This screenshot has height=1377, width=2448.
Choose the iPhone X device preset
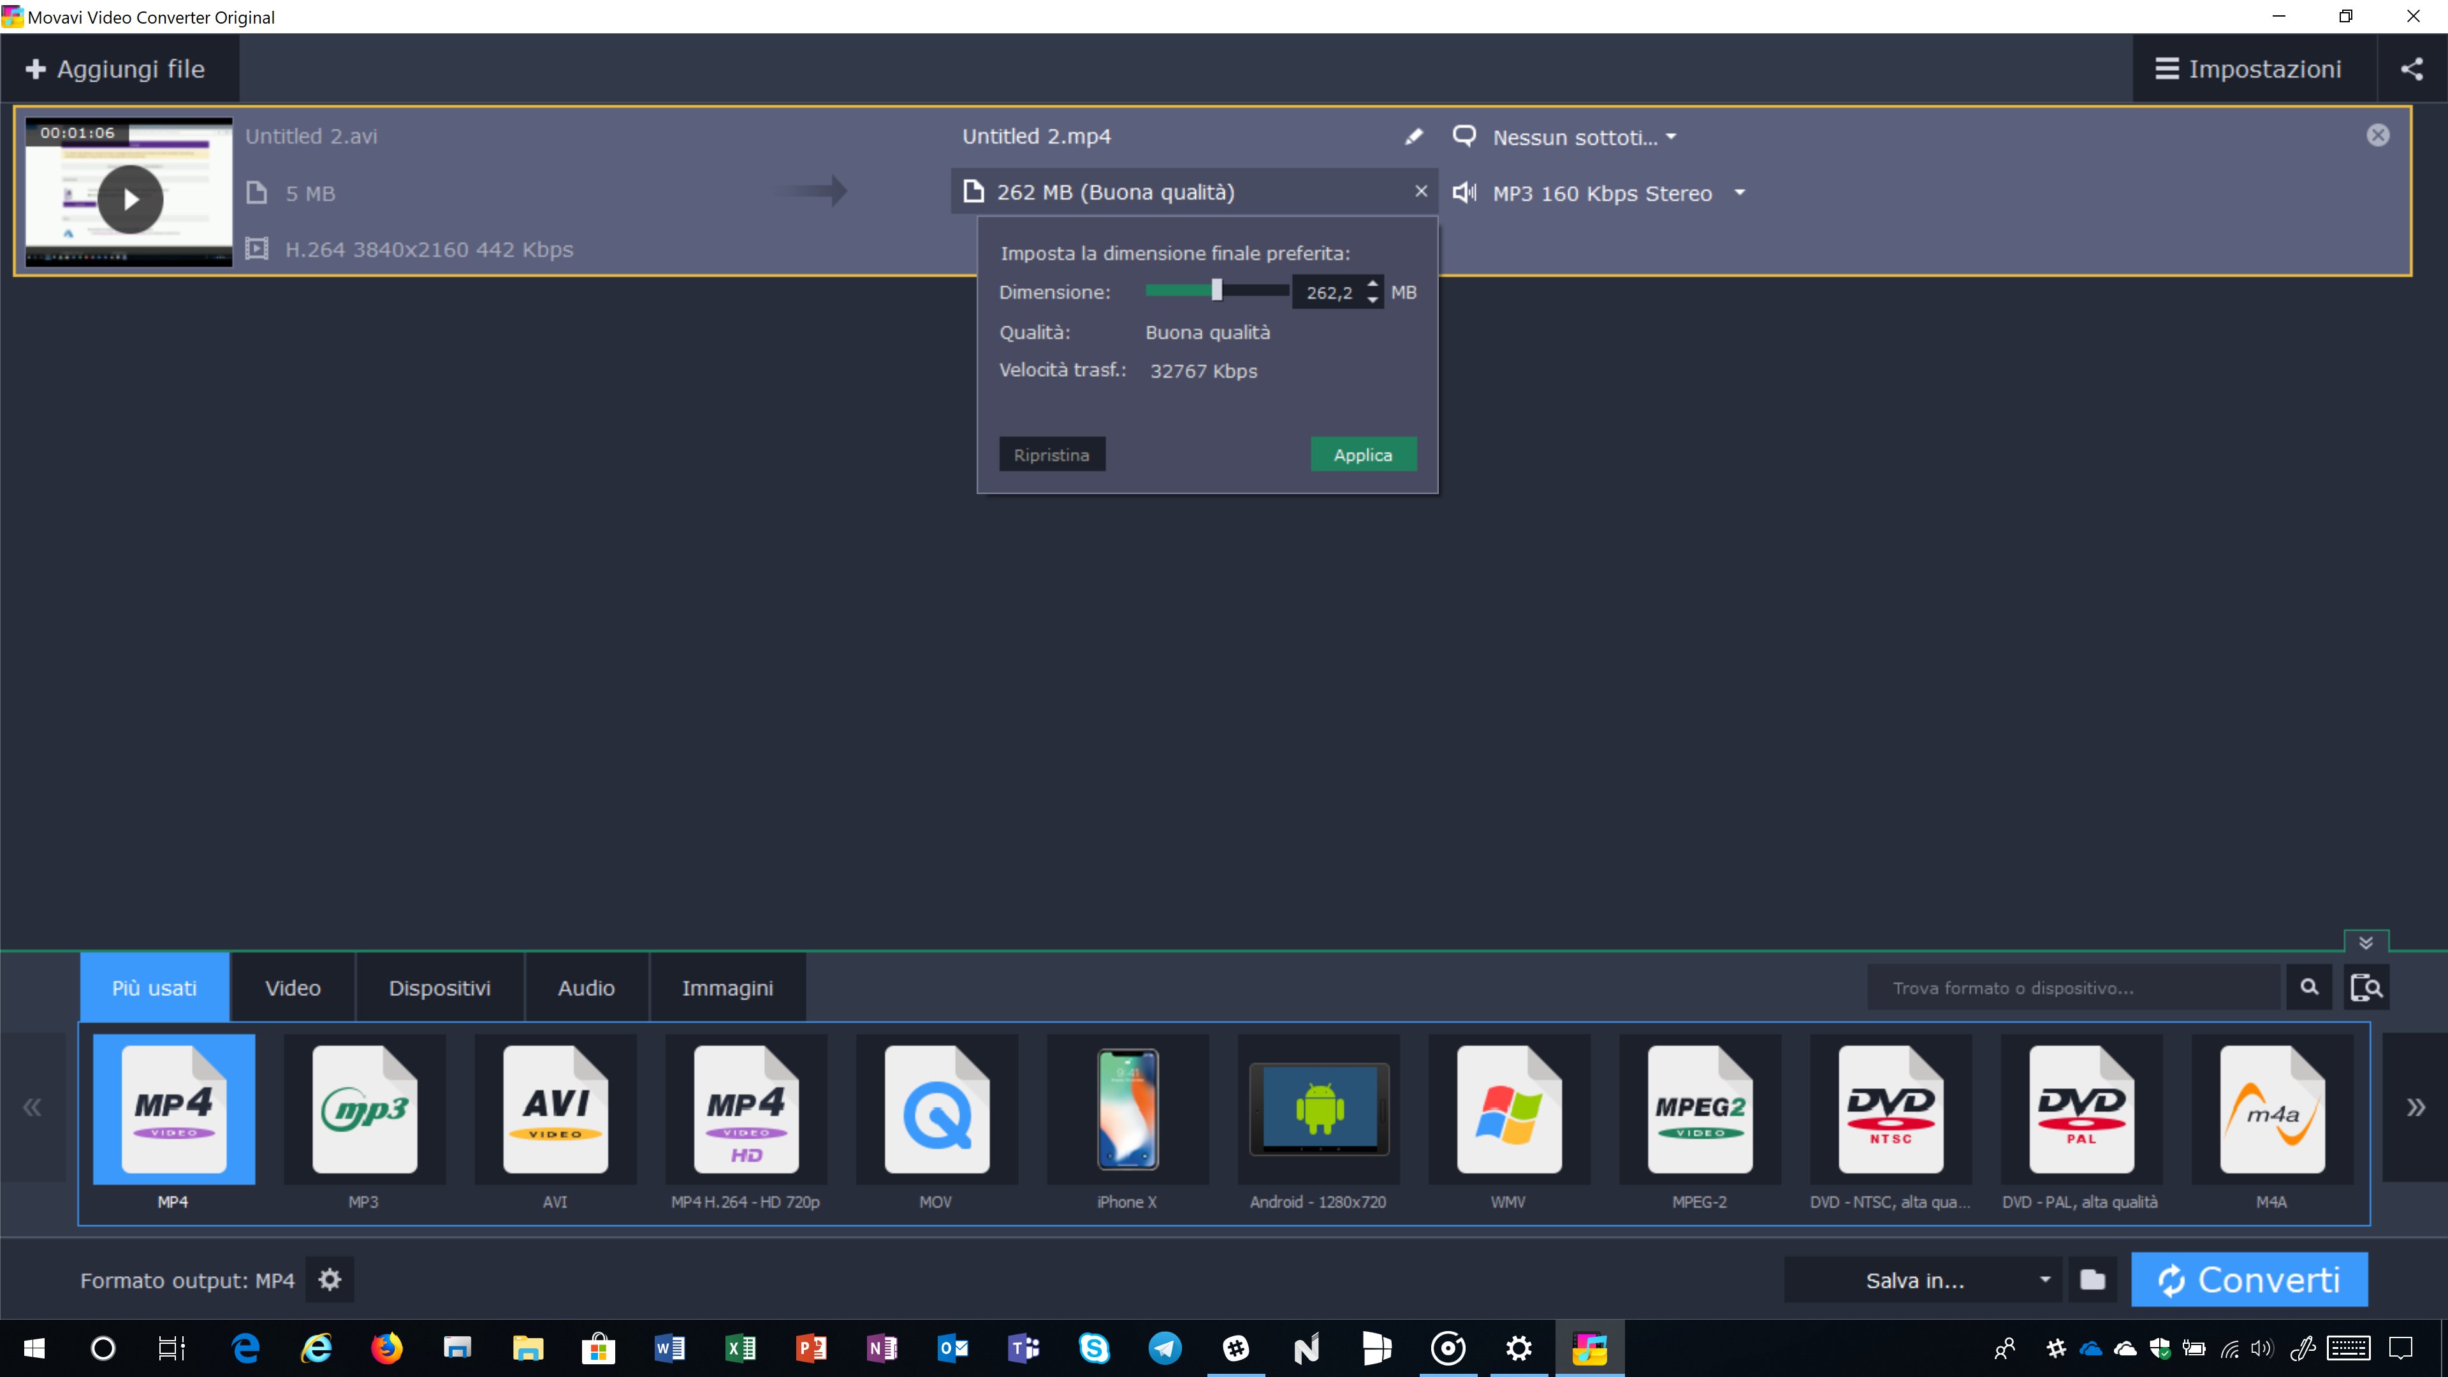point(1127,1109)
